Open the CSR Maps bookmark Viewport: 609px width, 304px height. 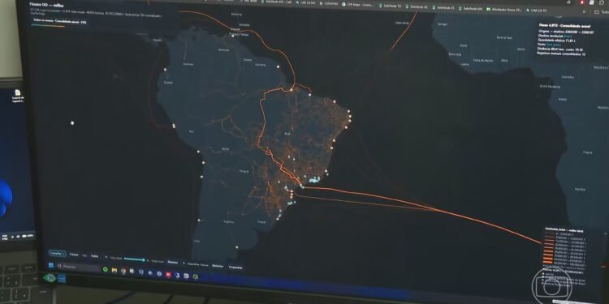pos(357,5)
